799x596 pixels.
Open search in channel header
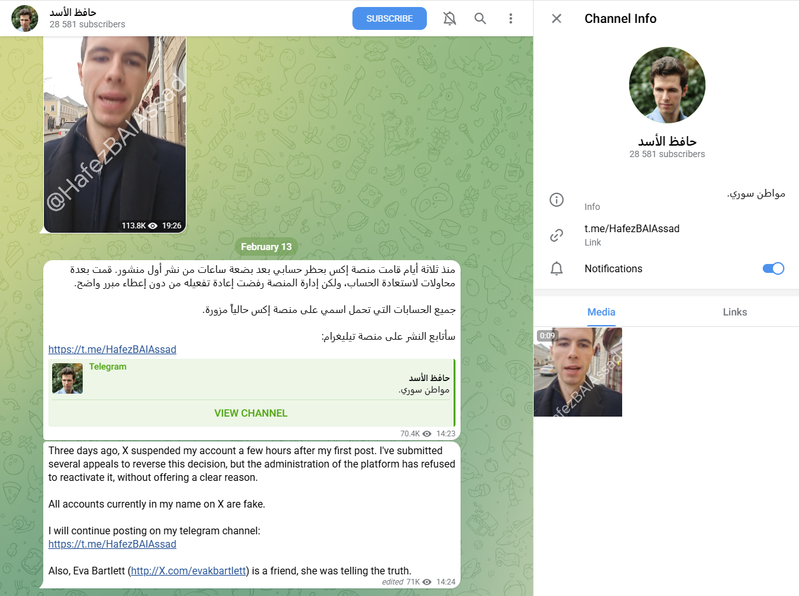tap(480, 18)
